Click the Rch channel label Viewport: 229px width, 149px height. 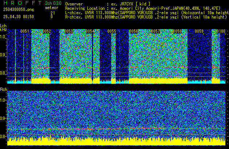(x=4, y=89)
